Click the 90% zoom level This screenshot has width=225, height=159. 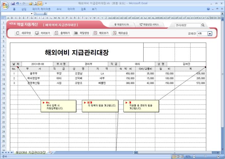coord(188,157)
